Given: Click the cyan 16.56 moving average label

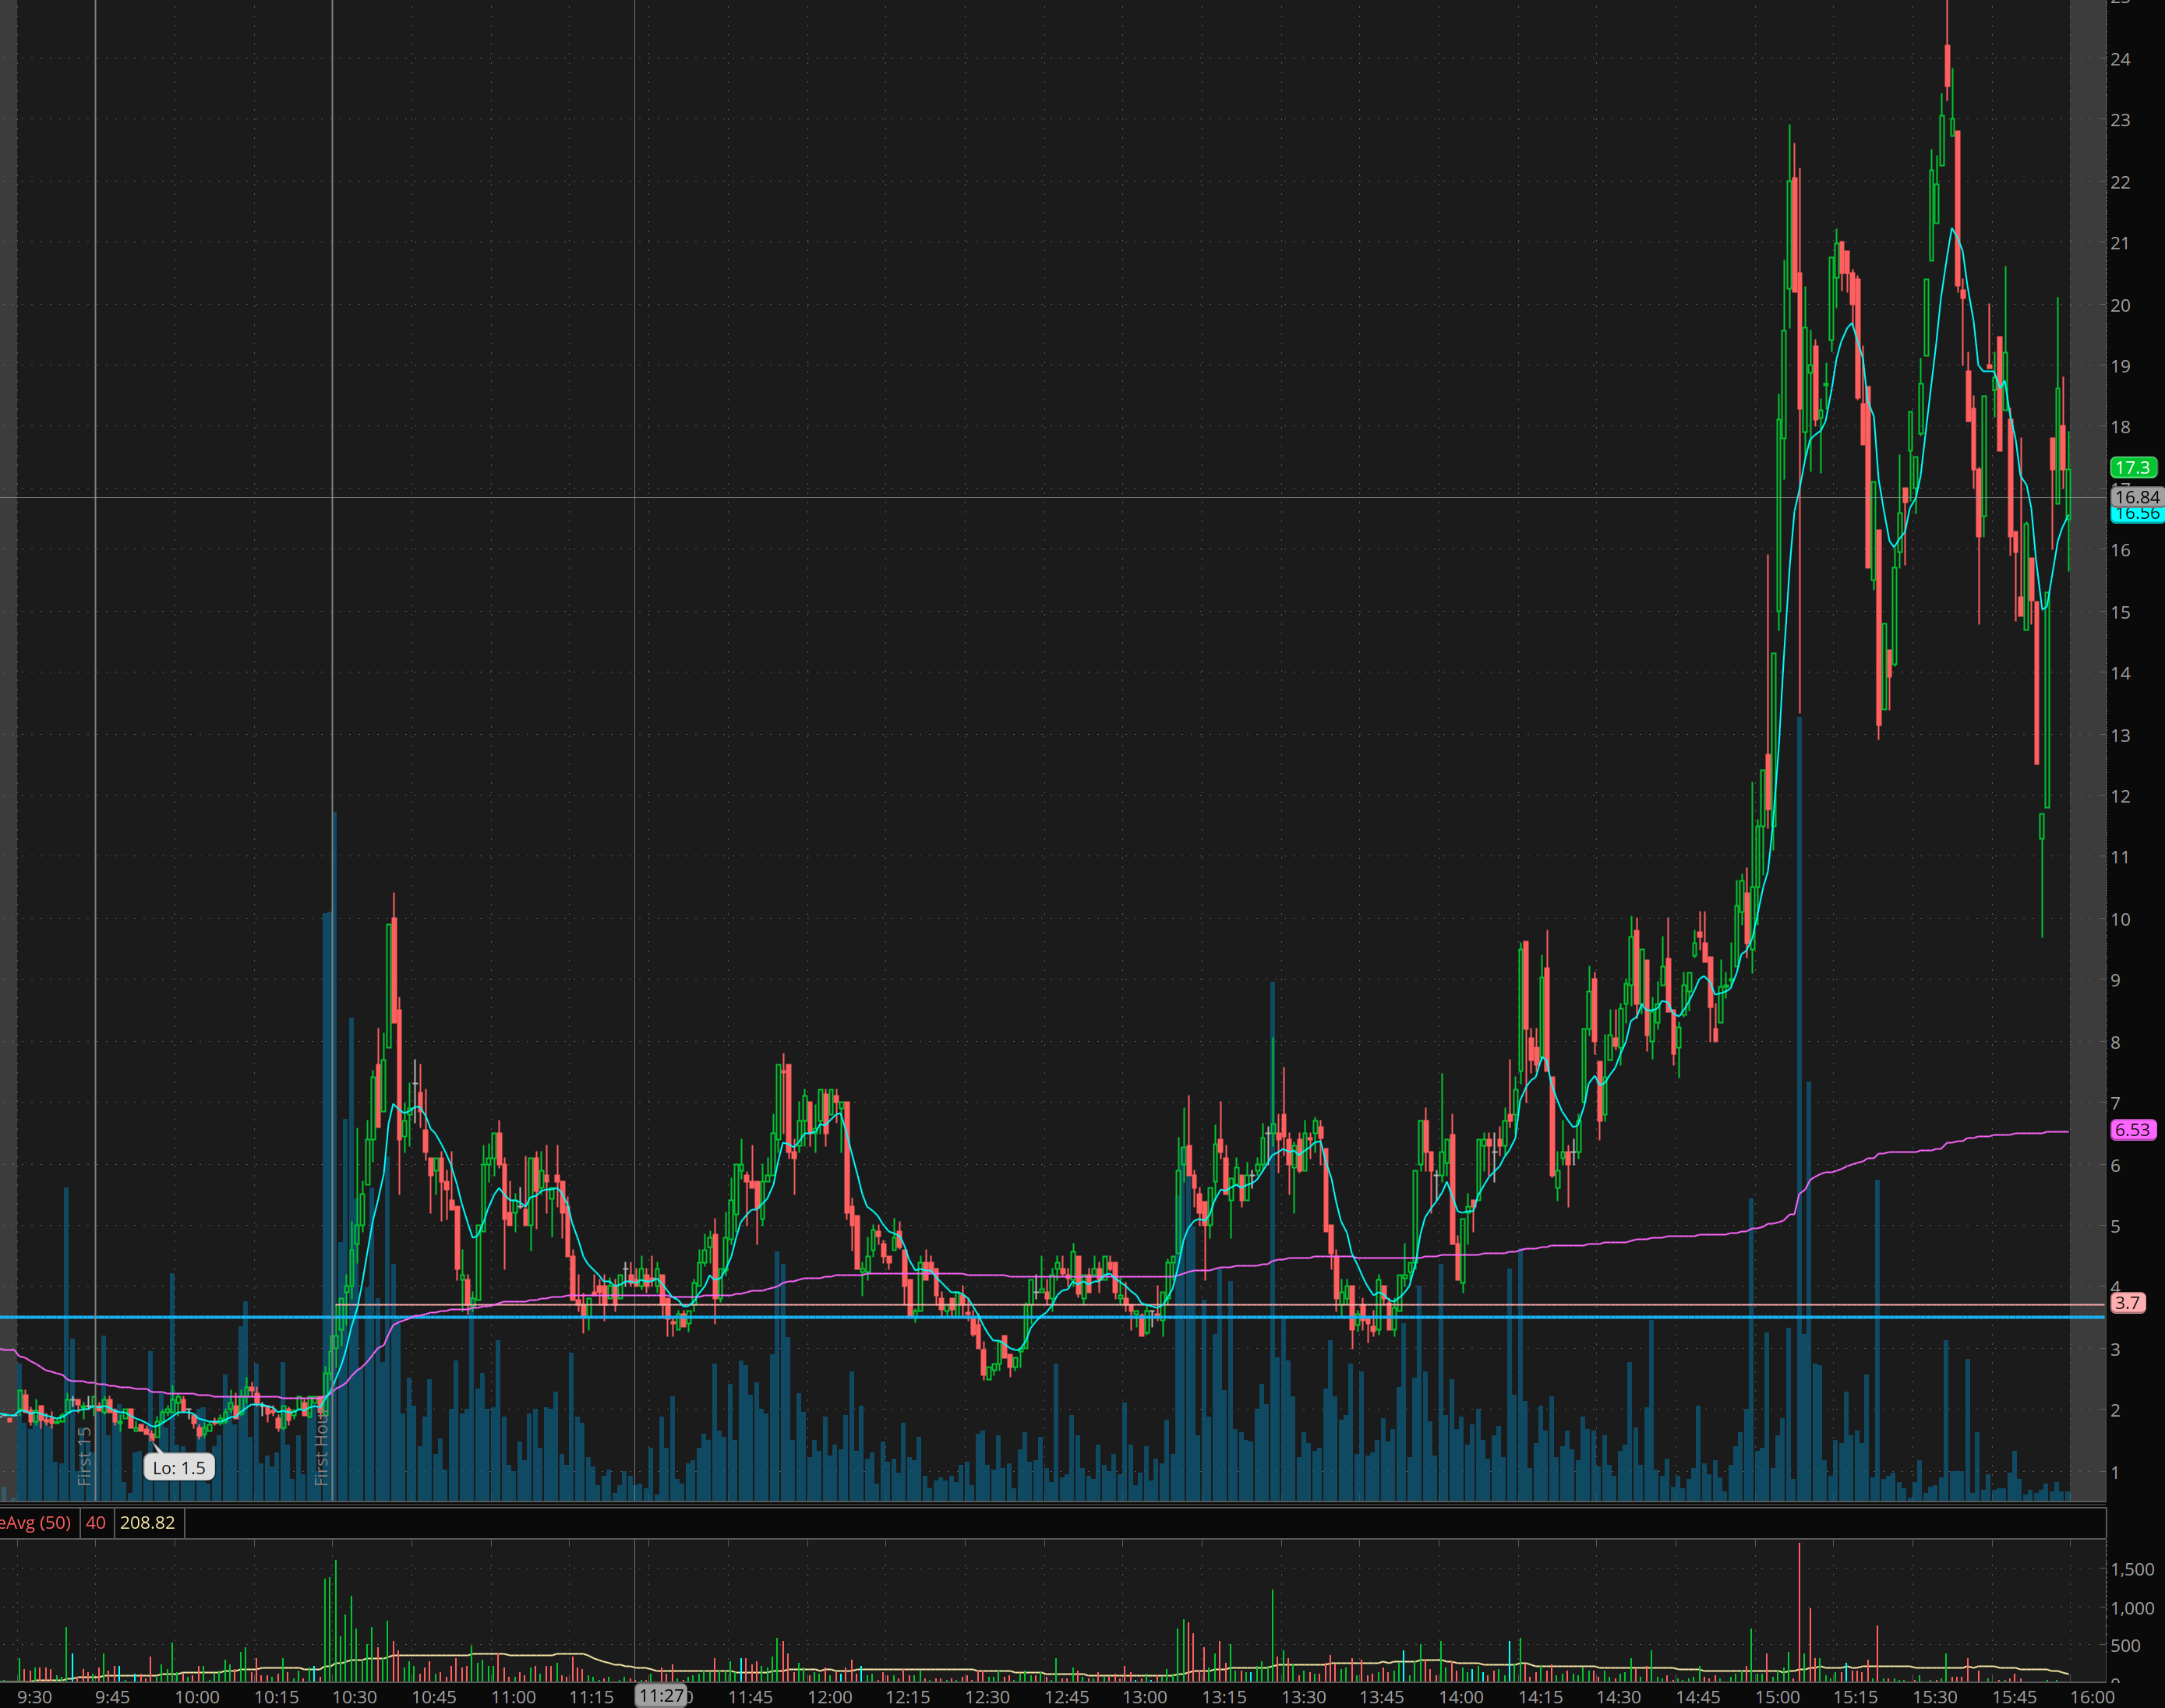Looking at the screenshot, I should [2136, 514].
